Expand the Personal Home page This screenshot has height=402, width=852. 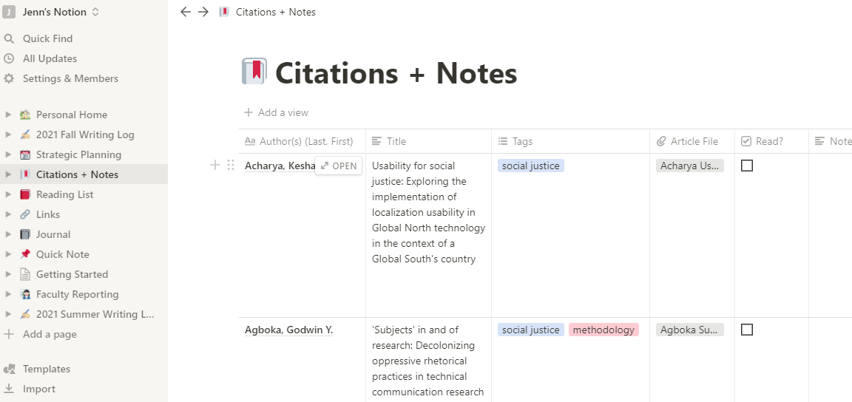click(8, 115)
